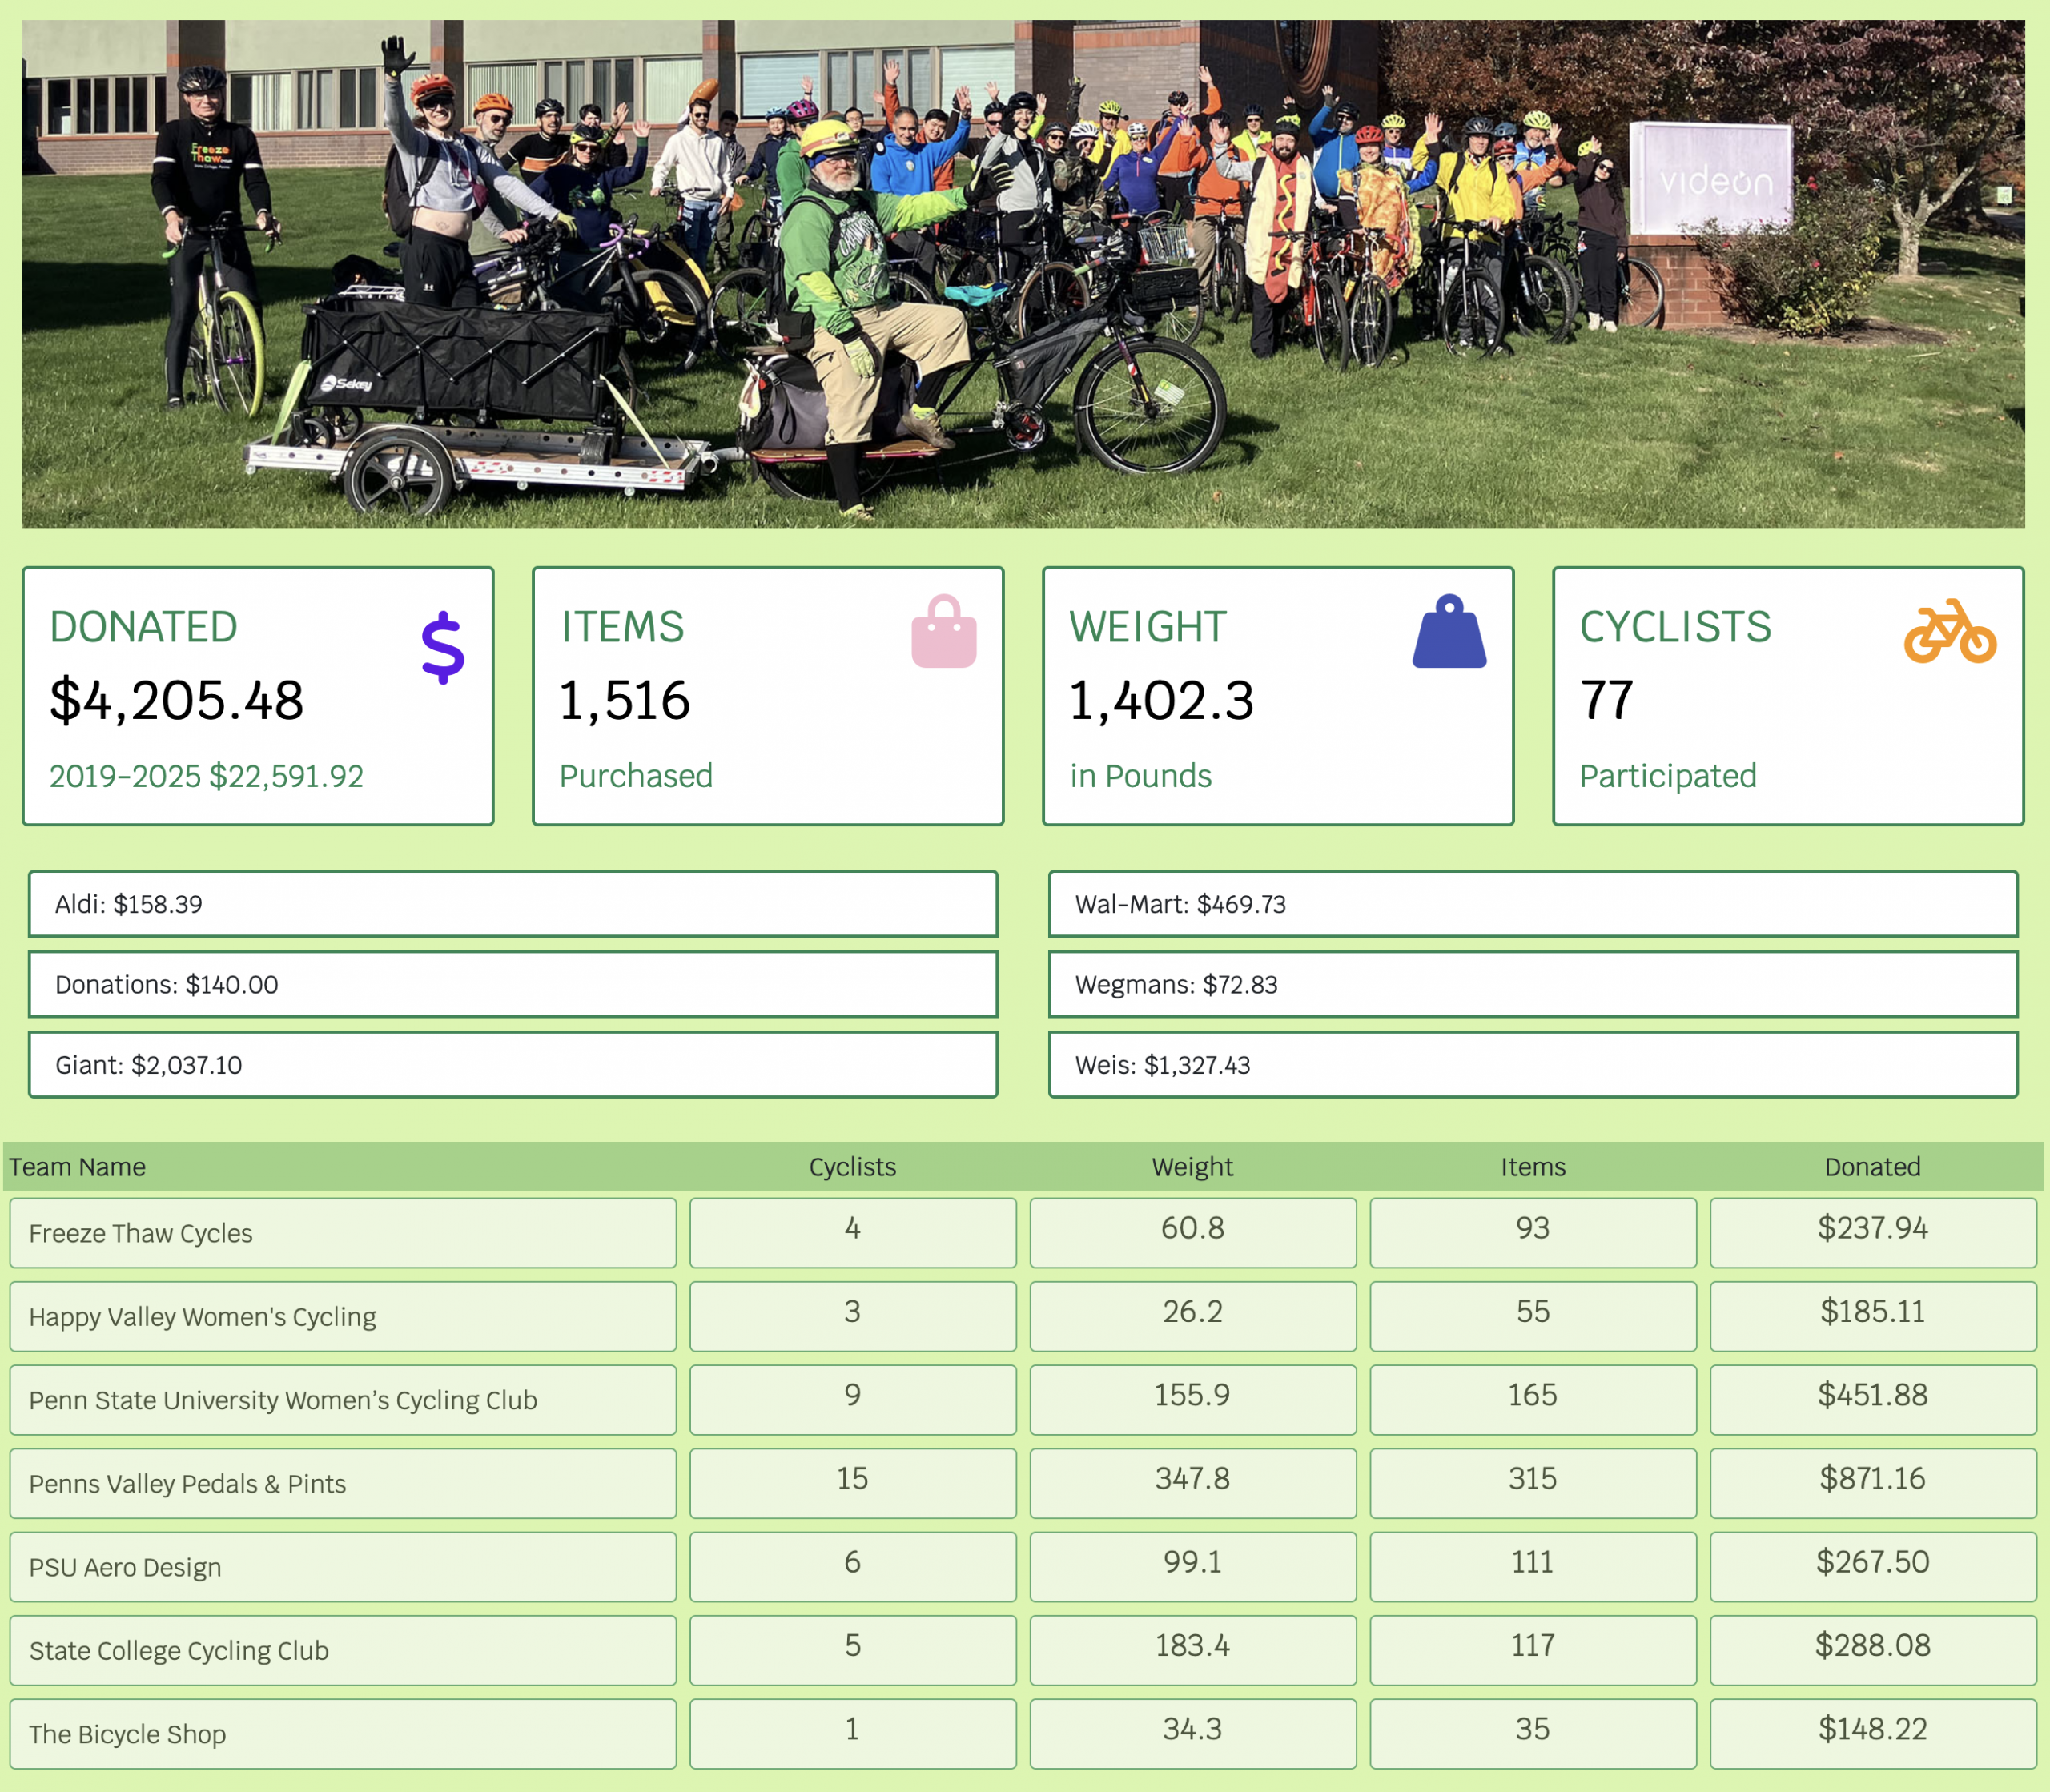Click the Donated column header
2050x1792 pixels.
click(1872, 1167)
